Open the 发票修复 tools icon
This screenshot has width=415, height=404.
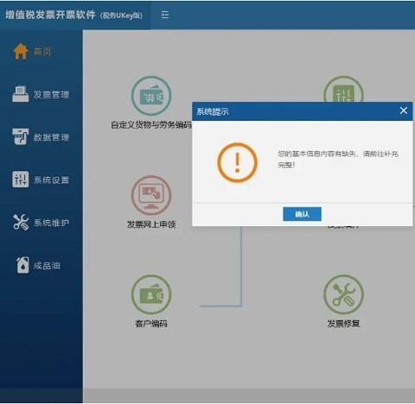343,294
